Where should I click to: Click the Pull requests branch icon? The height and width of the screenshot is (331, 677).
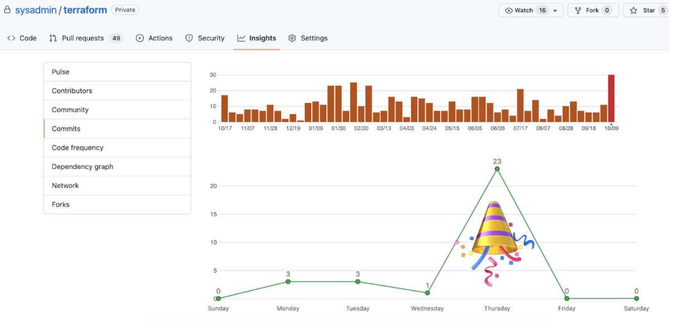pos(53,38)
